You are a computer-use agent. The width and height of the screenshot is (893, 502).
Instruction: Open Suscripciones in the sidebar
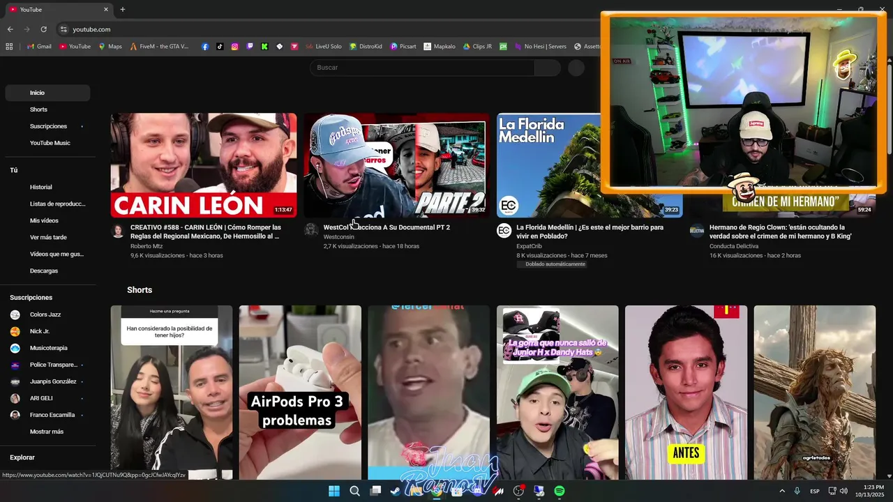pos(47,126)
